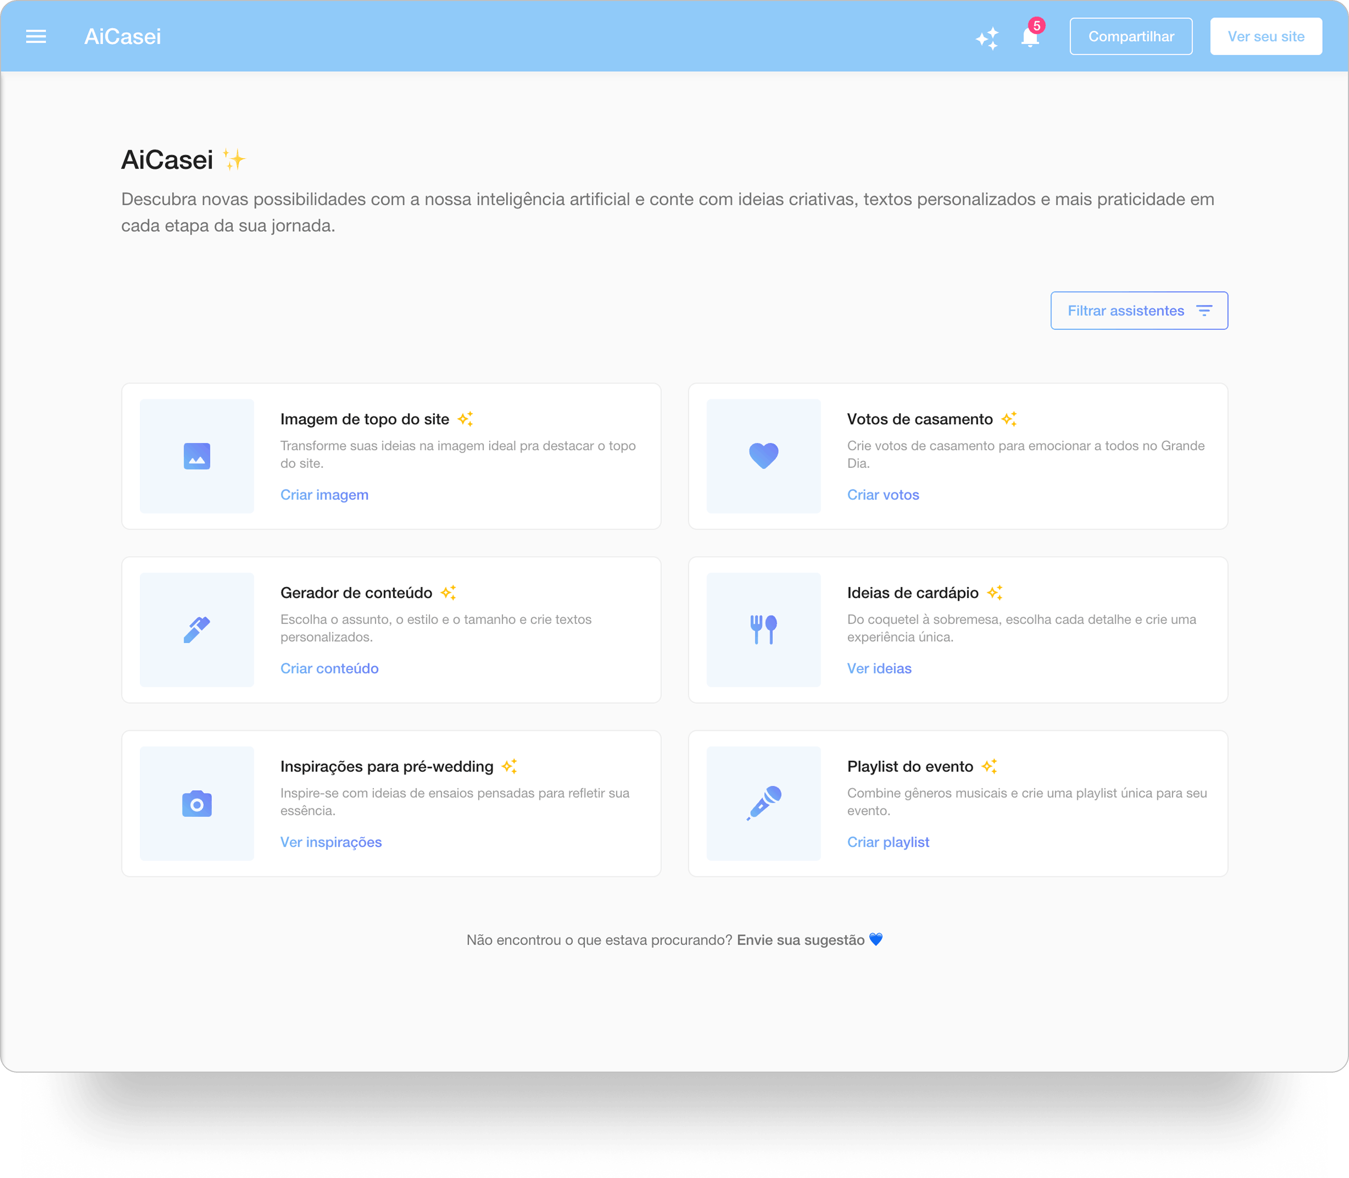The width and height of the screenshot is (1349, 1178).
Task: Click the sparkle icon beside Imagem de topo
Action: point(465,419)
